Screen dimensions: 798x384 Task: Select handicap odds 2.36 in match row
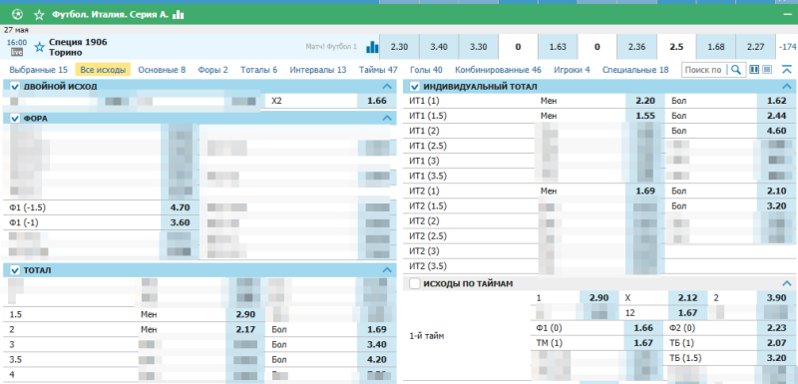pyautogui.click(x=636, y=47)
